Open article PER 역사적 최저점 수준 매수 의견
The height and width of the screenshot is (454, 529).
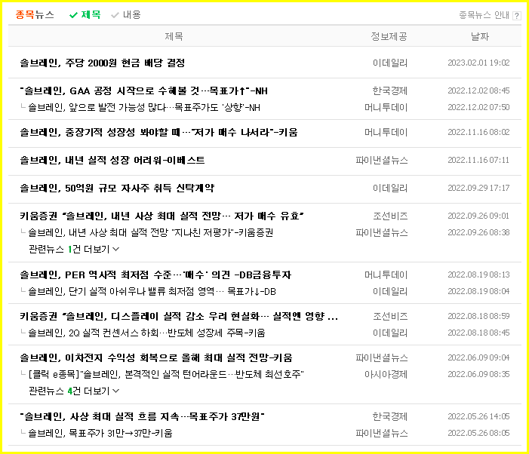point(155,275)
